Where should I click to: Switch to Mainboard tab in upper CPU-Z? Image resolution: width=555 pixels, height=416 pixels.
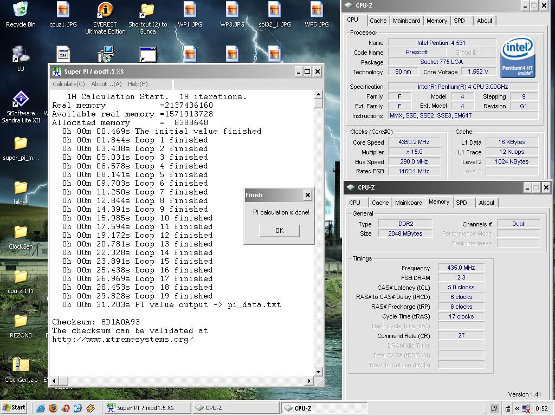(x=406, y=21)
